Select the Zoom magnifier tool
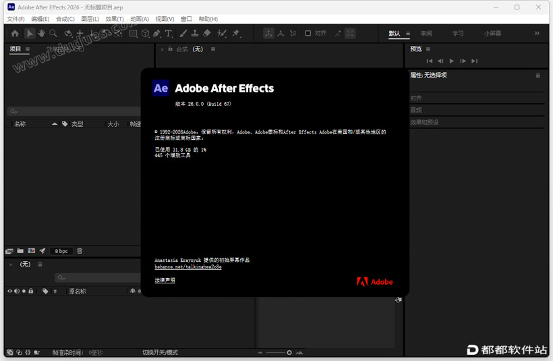The image size is (553, 361). click(x=53, y=34)
